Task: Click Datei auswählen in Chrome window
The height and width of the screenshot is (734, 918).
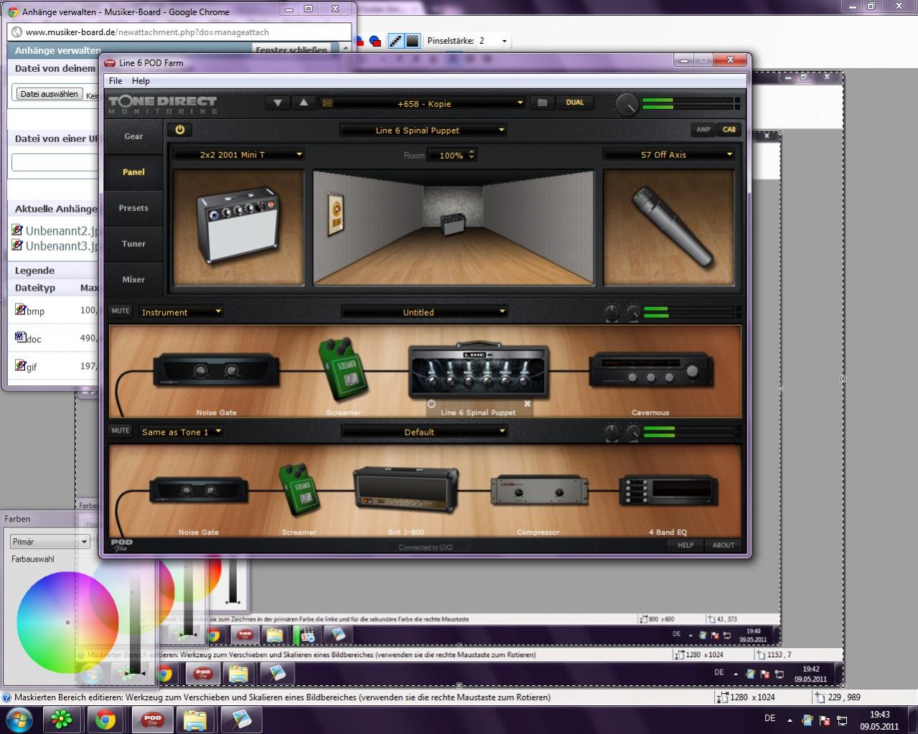Action: click(x=49, y=94)
